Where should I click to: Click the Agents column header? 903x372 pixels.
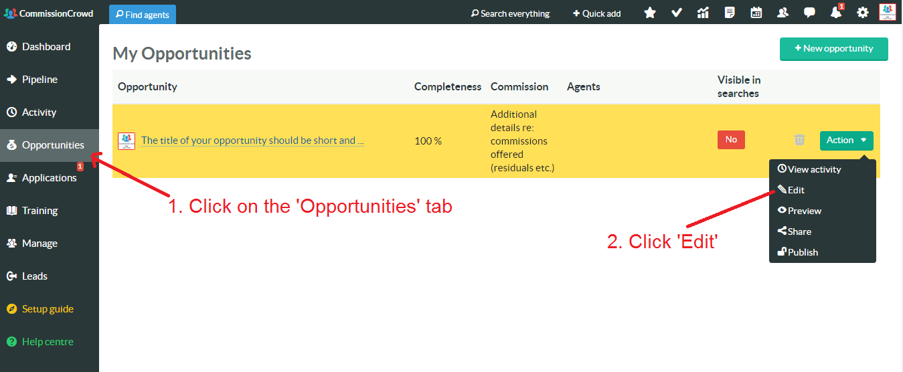point(584,86)
